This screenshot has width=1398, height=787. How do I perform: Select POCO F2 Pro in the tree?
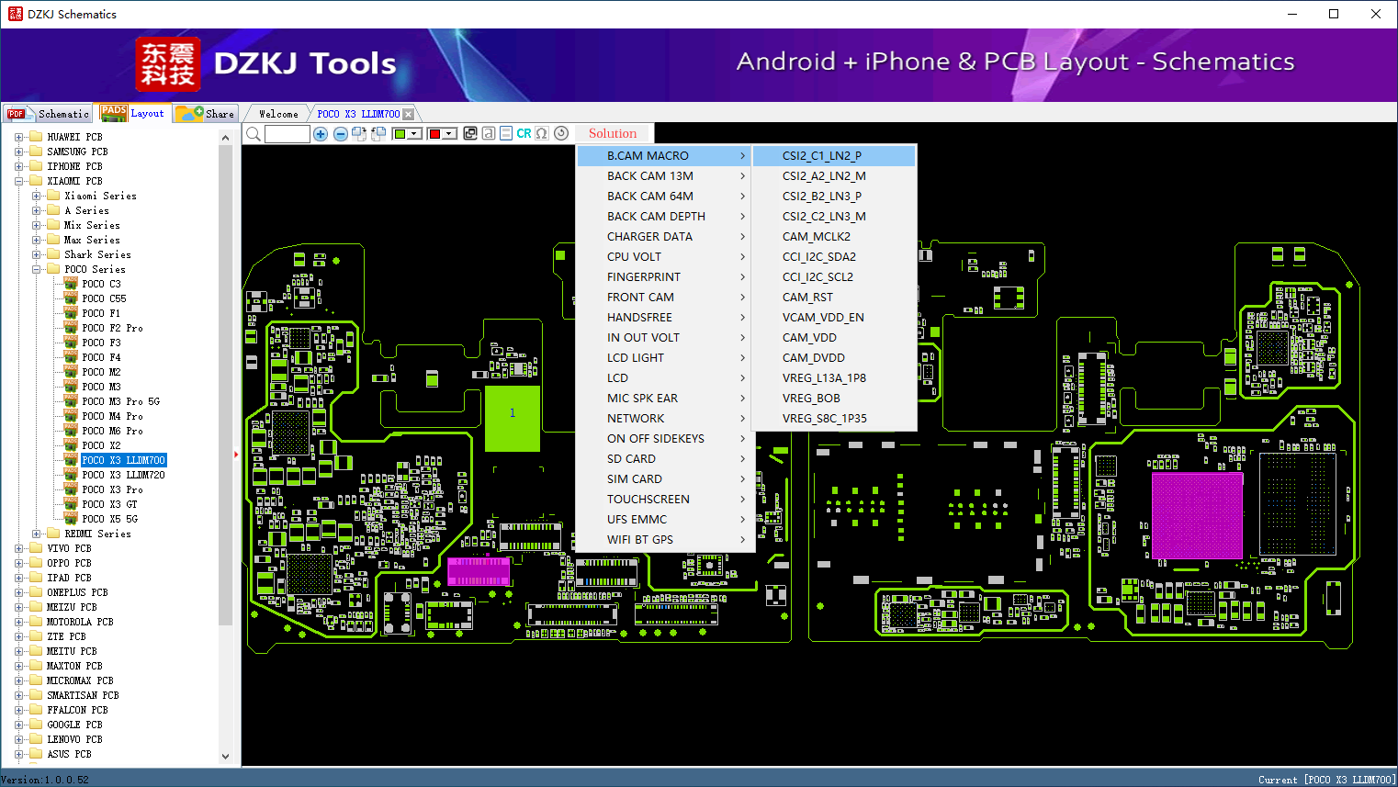pyautogui.click(x=112, y=328)
